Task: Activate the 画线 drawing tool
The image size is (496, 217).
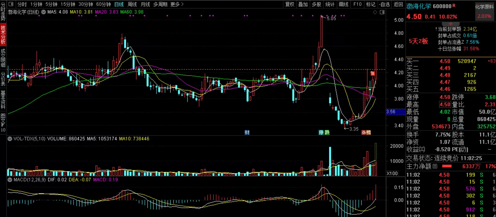Action: pyautogui.click(x=344, y=4)
